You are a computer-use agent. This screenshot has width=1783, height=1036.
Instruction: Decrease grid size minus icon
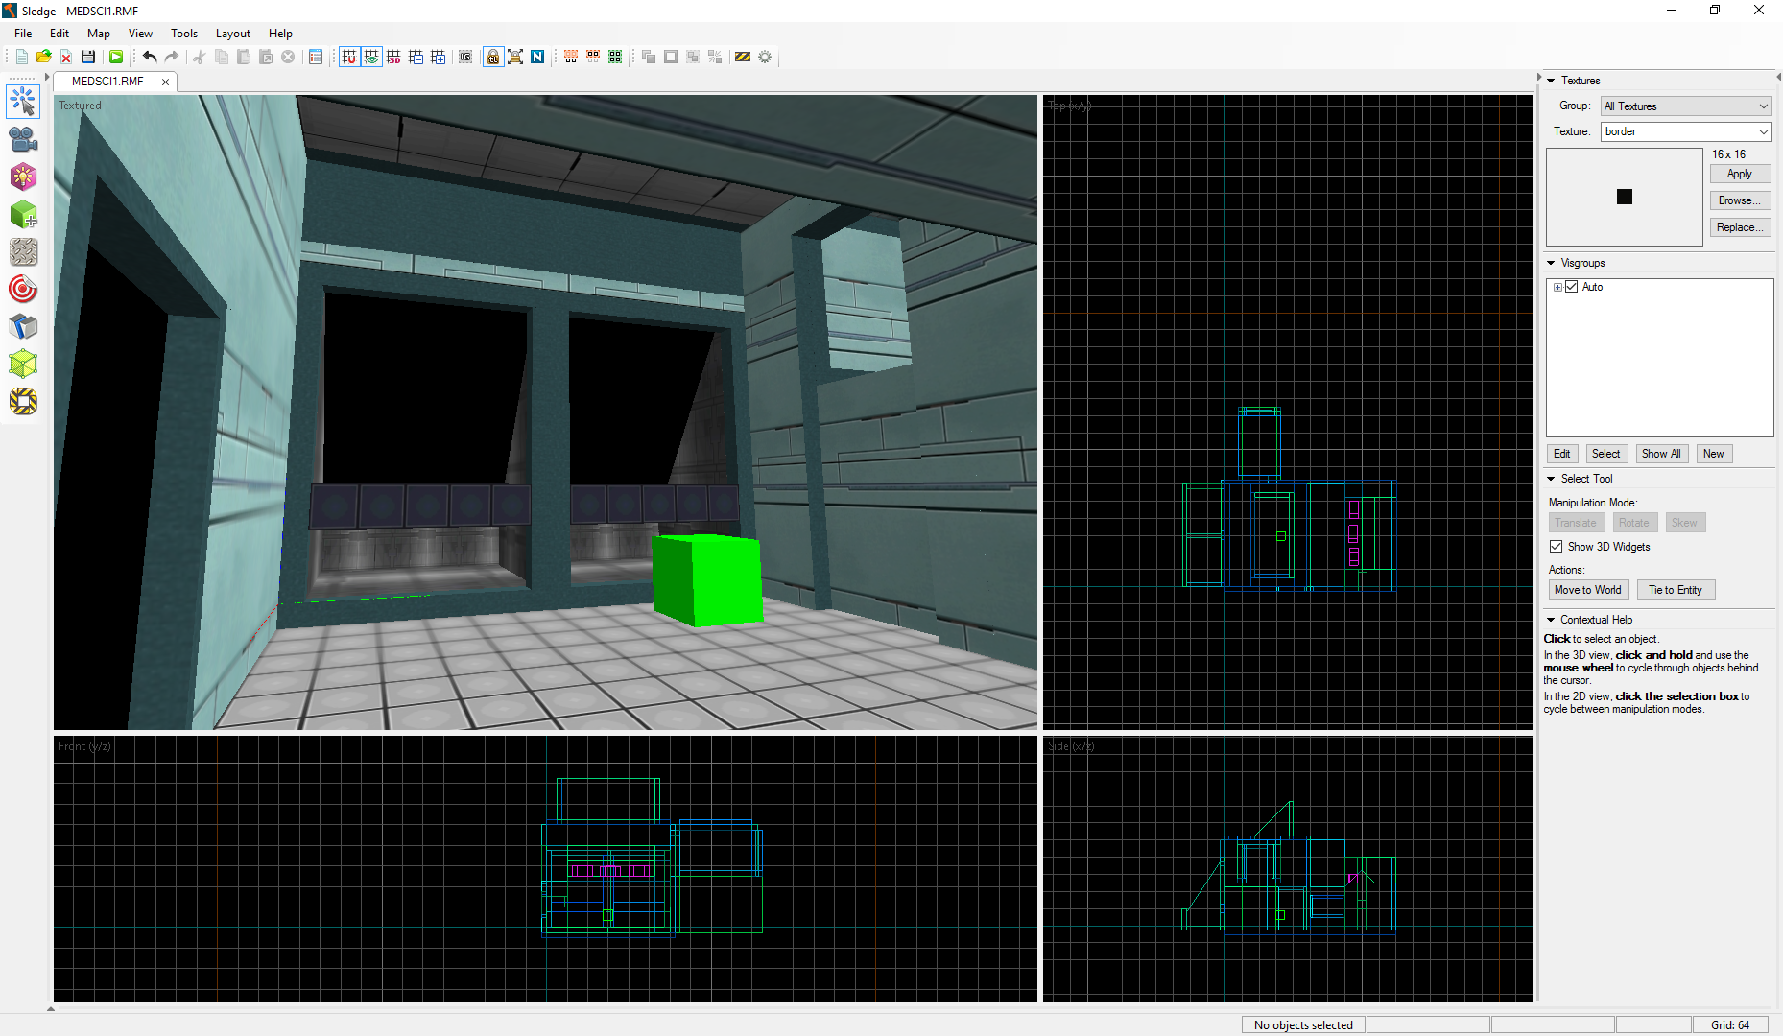point(416,58)
